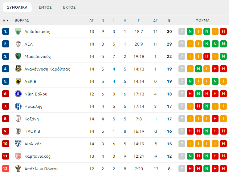The width and height of the screenshot is (229, 174).
Task: Sort standings by the ΔΓ column header
Action: click(x=155, y=20)
